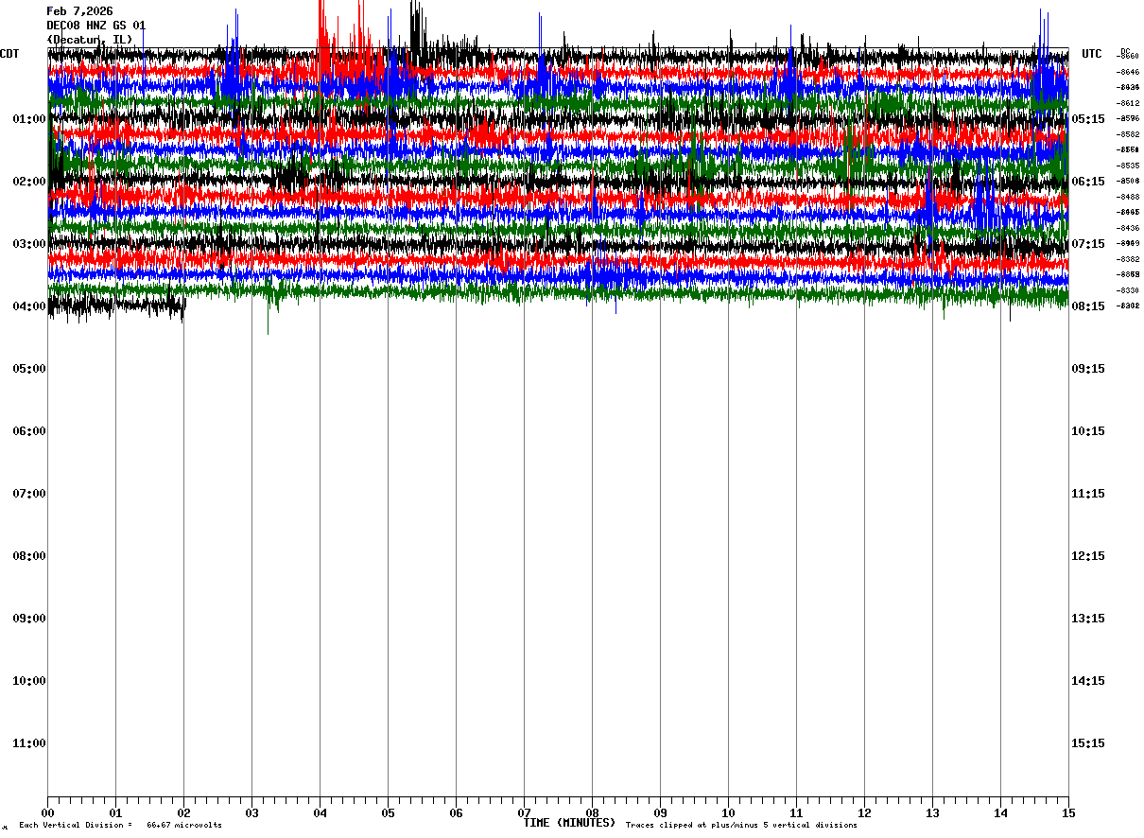Click the '07:15' UTC time label
Screen dimensions: 1144x838
1088,244
